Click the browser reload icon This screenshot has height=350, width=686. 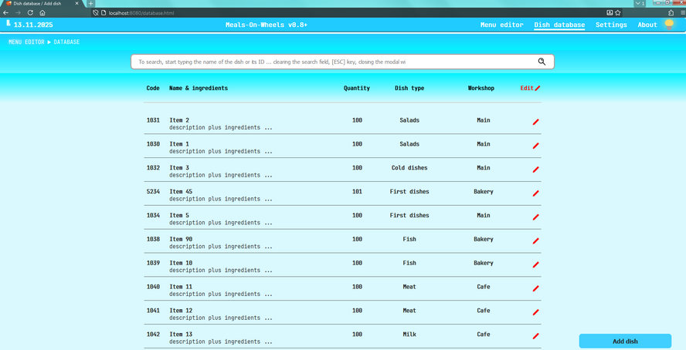click(x=29, y=12)
